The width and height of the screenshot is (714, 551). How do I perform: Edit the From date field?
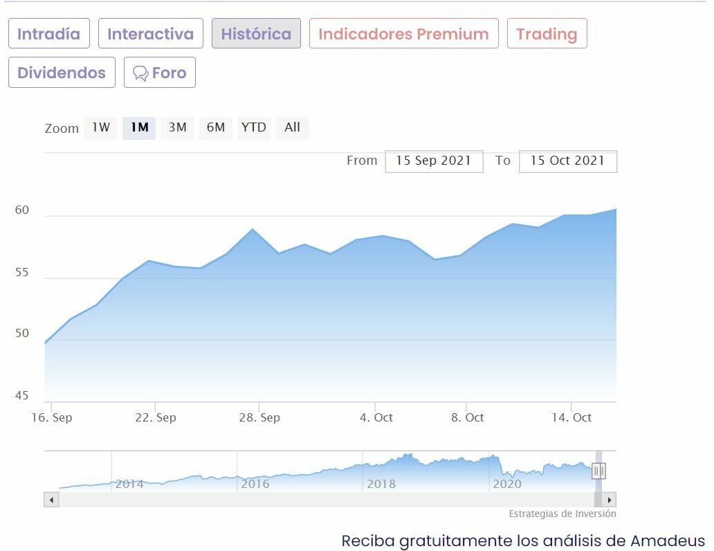[x=434, y=161]
